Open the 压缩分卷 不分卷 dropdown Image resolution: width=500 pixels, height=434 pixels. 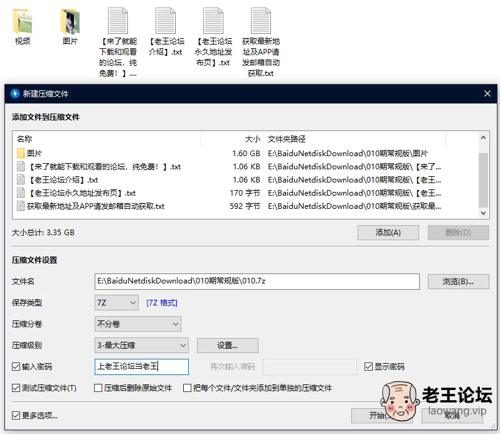point(138,324)
